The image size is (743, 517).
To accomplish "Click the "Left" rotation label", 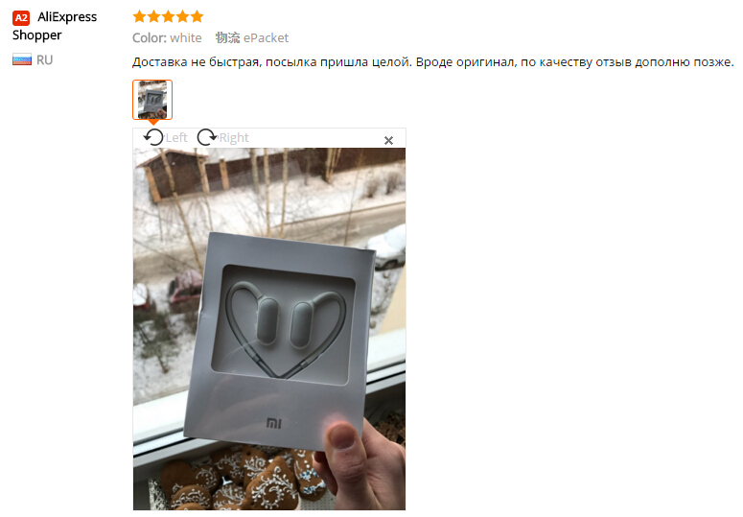I will pos(176,137).
